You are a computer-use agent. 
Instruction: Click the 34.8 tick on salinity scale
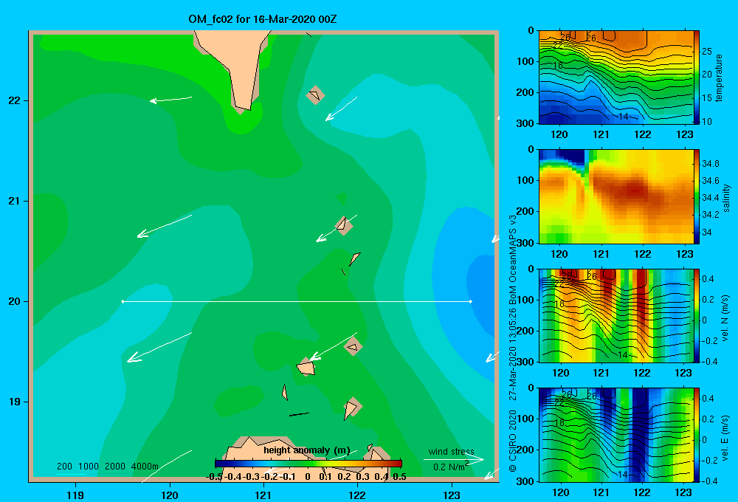coord(711,164)
